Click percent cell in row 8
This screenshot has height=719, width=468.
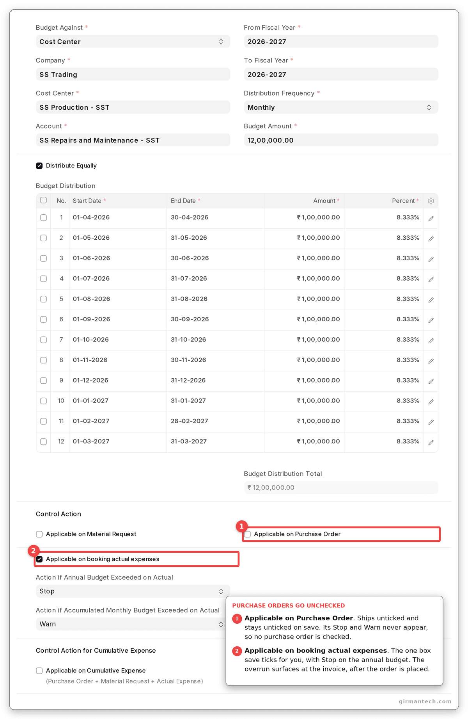384,360
